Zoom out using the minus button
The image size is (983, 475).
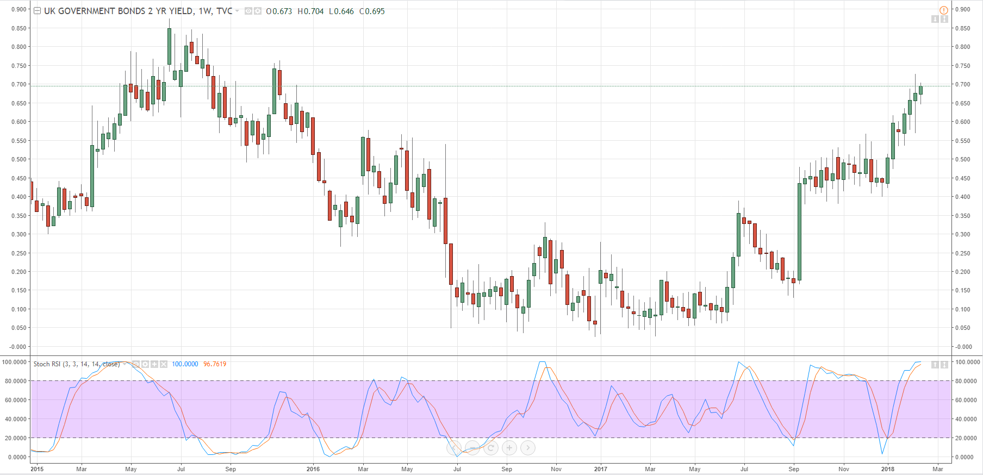tap(472, 448)
